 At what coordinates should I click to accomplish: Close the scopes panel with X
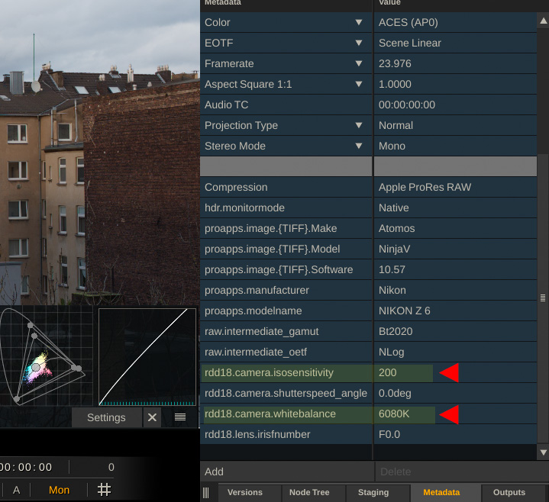tap(152, 417)
